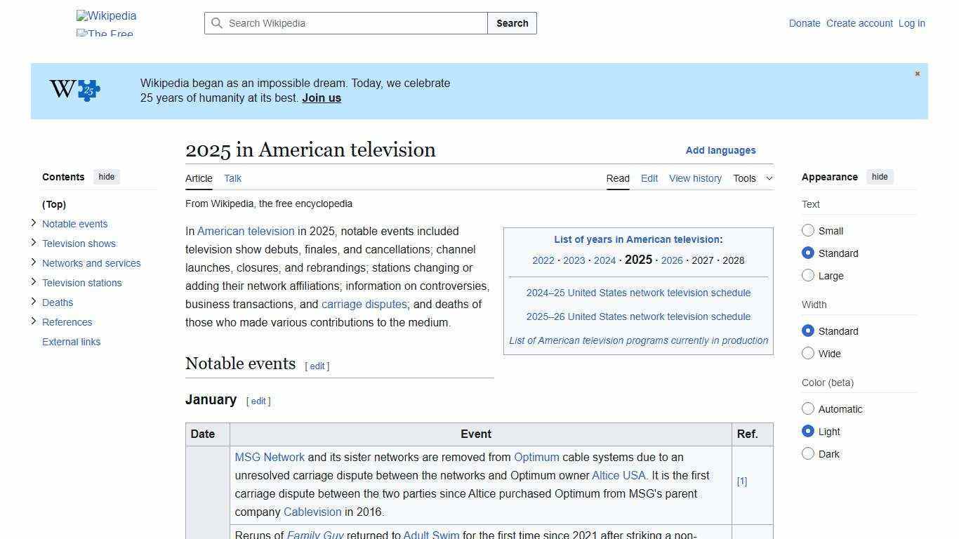Dismiss the celebration banner with the × icon
959x539 pixels.
(917, 73)
